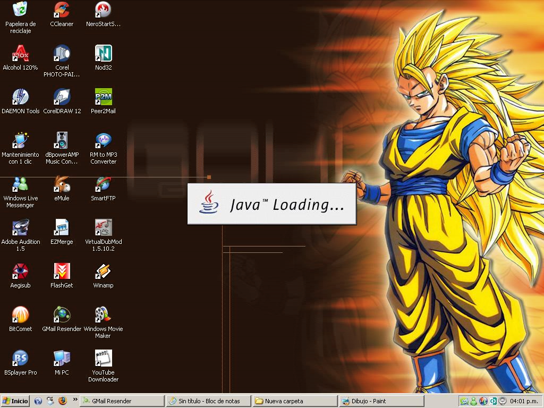Select the YouTube Downloader icon

(x=103, y=359)
